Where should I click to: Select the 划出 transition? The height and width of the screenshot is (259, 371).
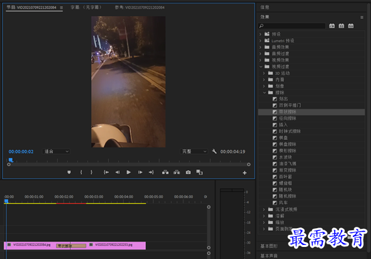283,99
